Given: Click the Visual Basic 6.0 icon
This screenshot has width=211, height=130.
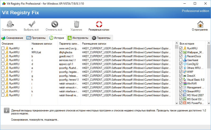Looking at the screenshot, I should (185, 80).
